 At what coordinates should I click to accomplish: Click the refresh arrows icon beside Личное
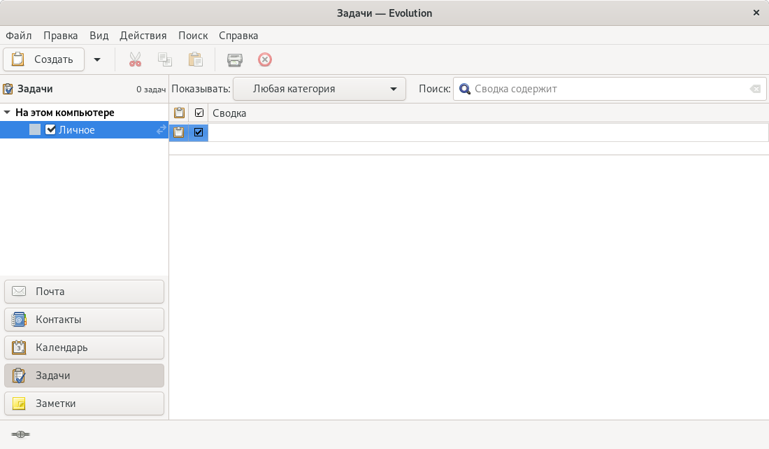(161, 129)
